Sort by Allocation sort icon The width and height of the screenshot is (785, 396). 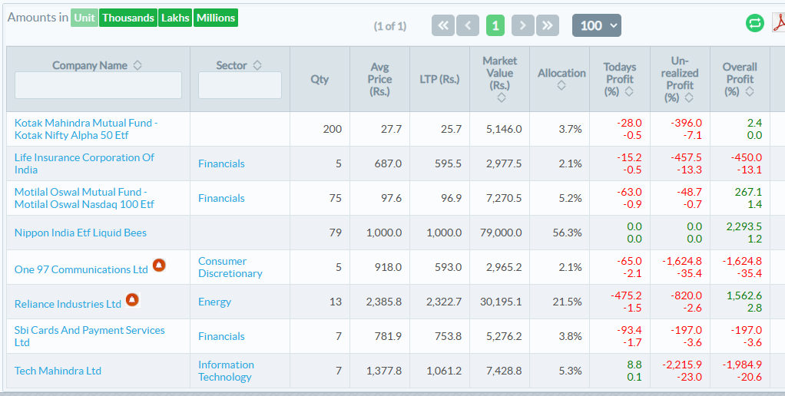(561, 85)
